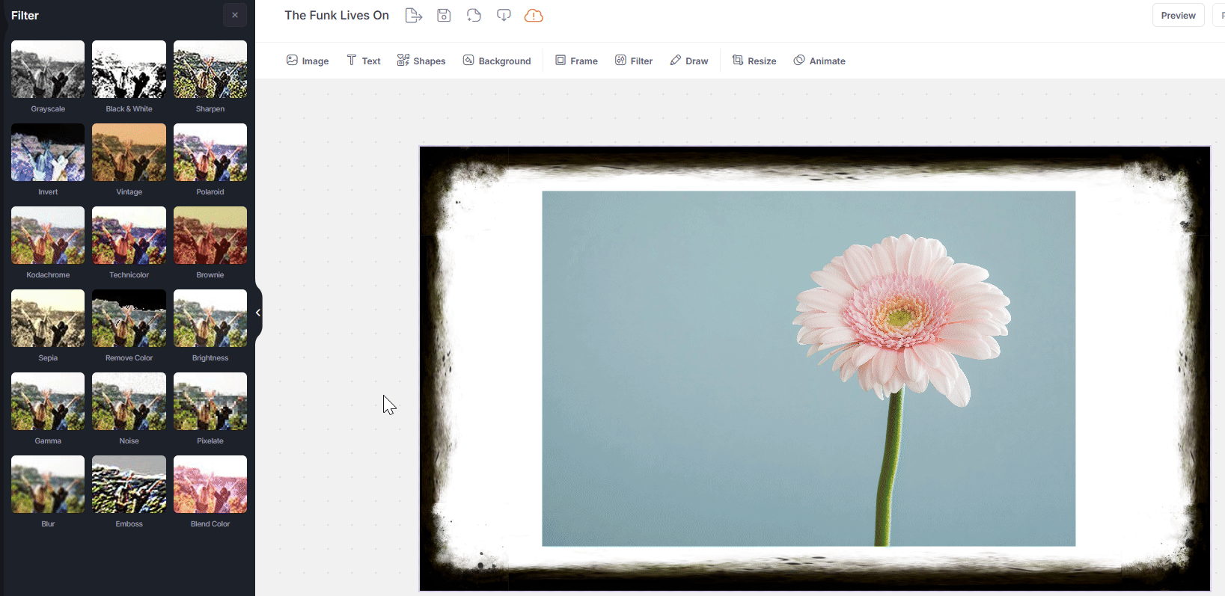Viewport: 1225px width, 596px height.
Task: Apply the Black & White filter
Action: [129, 70]
